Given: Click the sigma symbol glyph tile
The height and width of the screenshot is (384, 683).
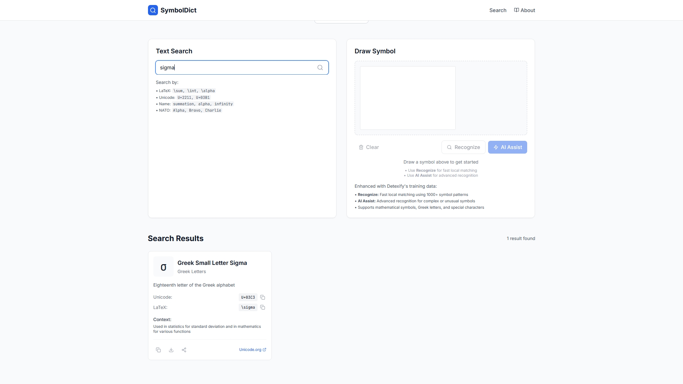Looking at the screenshot, I should [163, 267].
